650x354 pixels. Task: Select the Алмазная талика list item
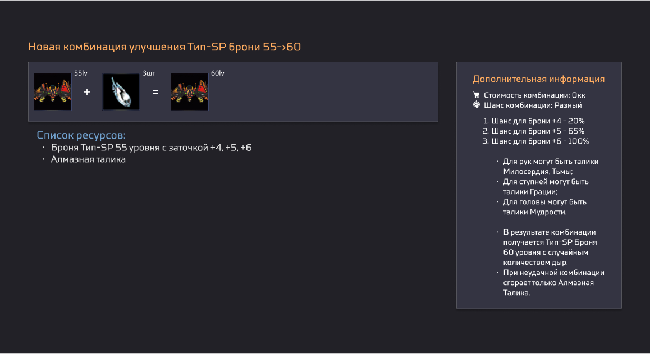(x=88, y=159)
